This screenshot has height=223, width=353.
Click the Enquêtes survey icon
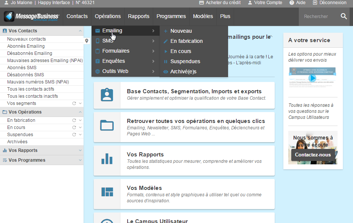[97, 61]
